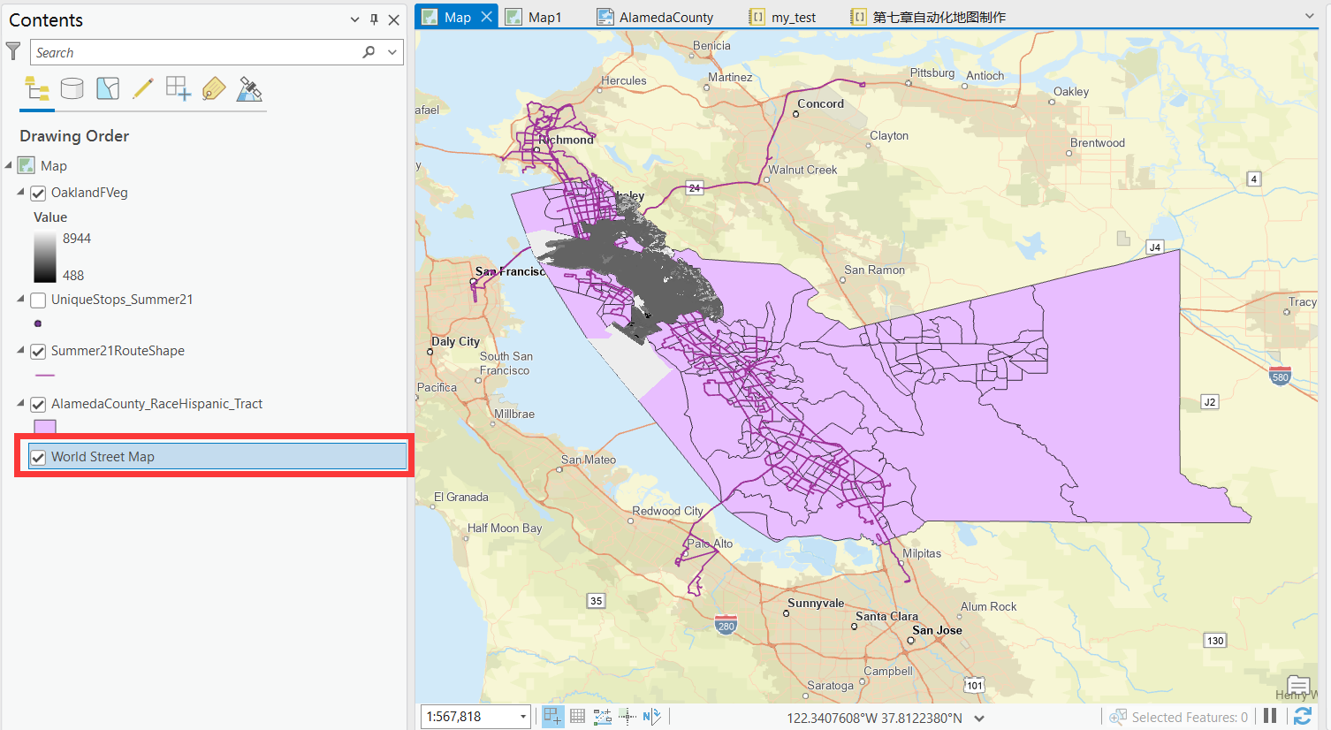Image resolution: width=1331 pixels, height=730 pixels.
Task: Click the Selected Features: 0 label
Action: 1190,717
